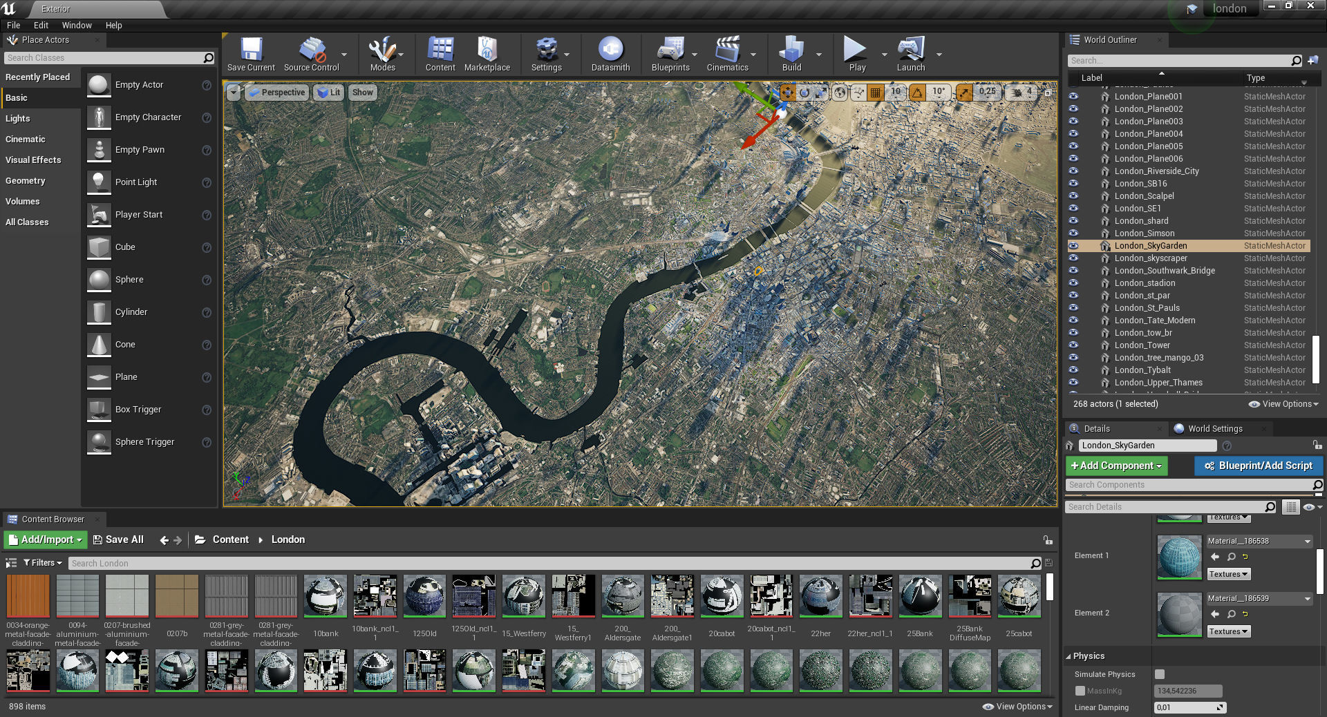
Task: Select the translate gizmo in viewport toolbar
Action: (788, 92)
